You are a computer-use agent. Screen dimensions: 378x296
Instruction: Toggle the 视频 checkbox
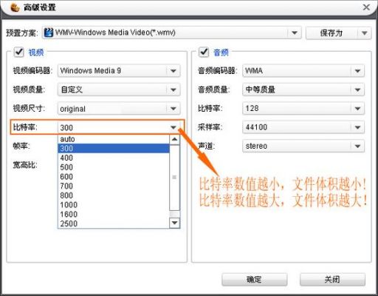pyautogui.click(x=18, y=52)
